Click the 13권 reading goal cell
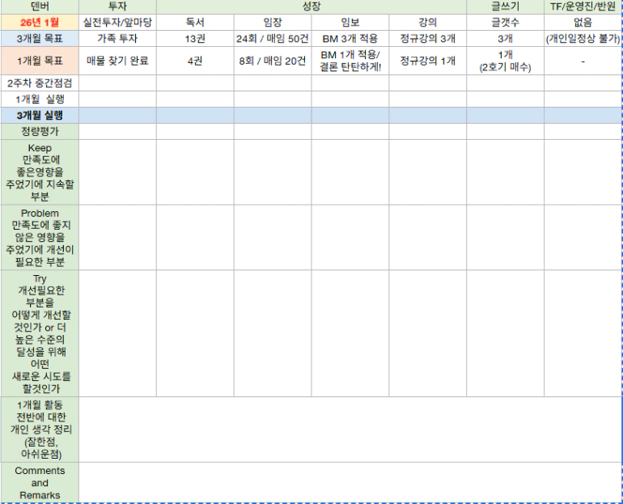The width and height of the screenshot is (623, 504). [x=195, y=38]
